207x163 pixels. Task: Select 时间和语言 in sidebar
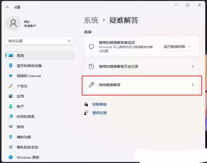click(x=40, y=116)
